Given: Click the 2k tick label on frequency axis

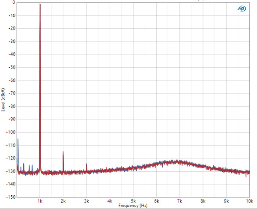Looking at the screenshot, I should [63, 201].
